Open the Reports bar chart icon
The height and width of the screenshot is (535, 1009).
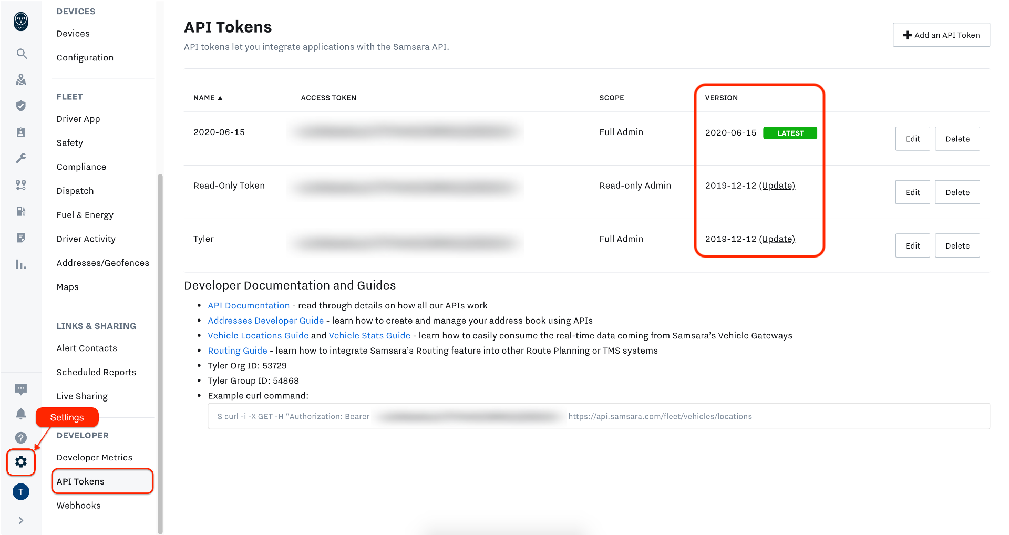21,264
